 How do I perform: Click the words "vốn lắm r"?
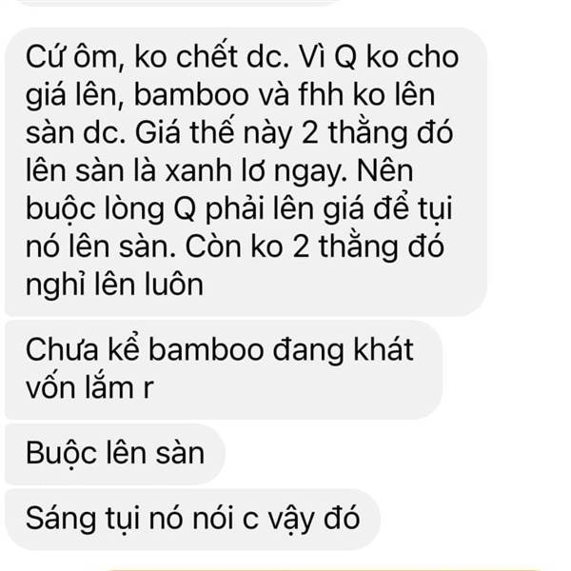tap(89, 388)
